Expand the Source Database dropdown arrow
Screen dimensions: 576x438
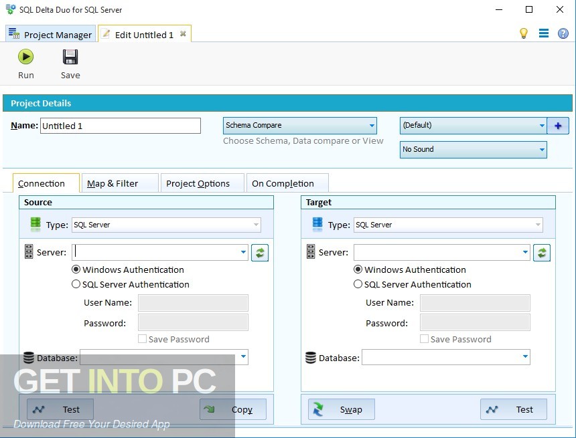pos(243,357)
